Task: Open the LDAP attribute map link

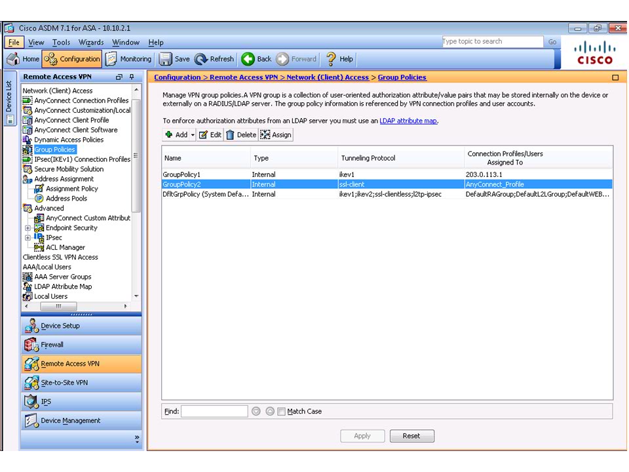Action: click(408, 121)
